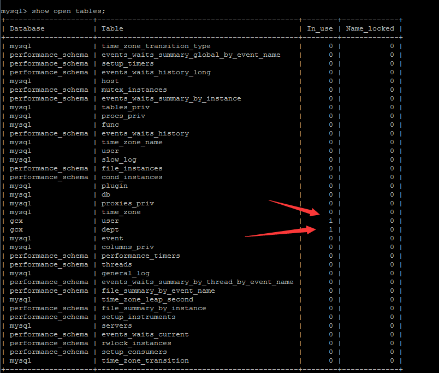Image resolution: width=439 pixels, height=373 pixels.
Task: Click Name_locked value in the slow_log row
Action: click(x=392, y=159)
